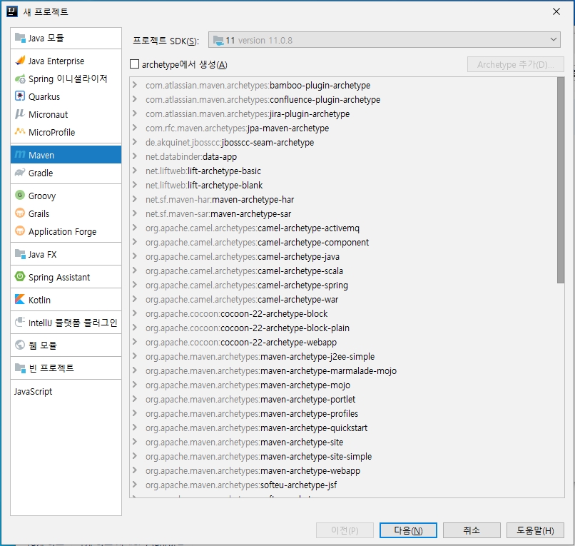Click the Java Enterprise icon
This screenshot has width=575, height=546.
20,61
